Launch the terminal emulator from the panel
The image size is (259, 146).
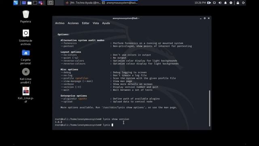pos(35,3)
